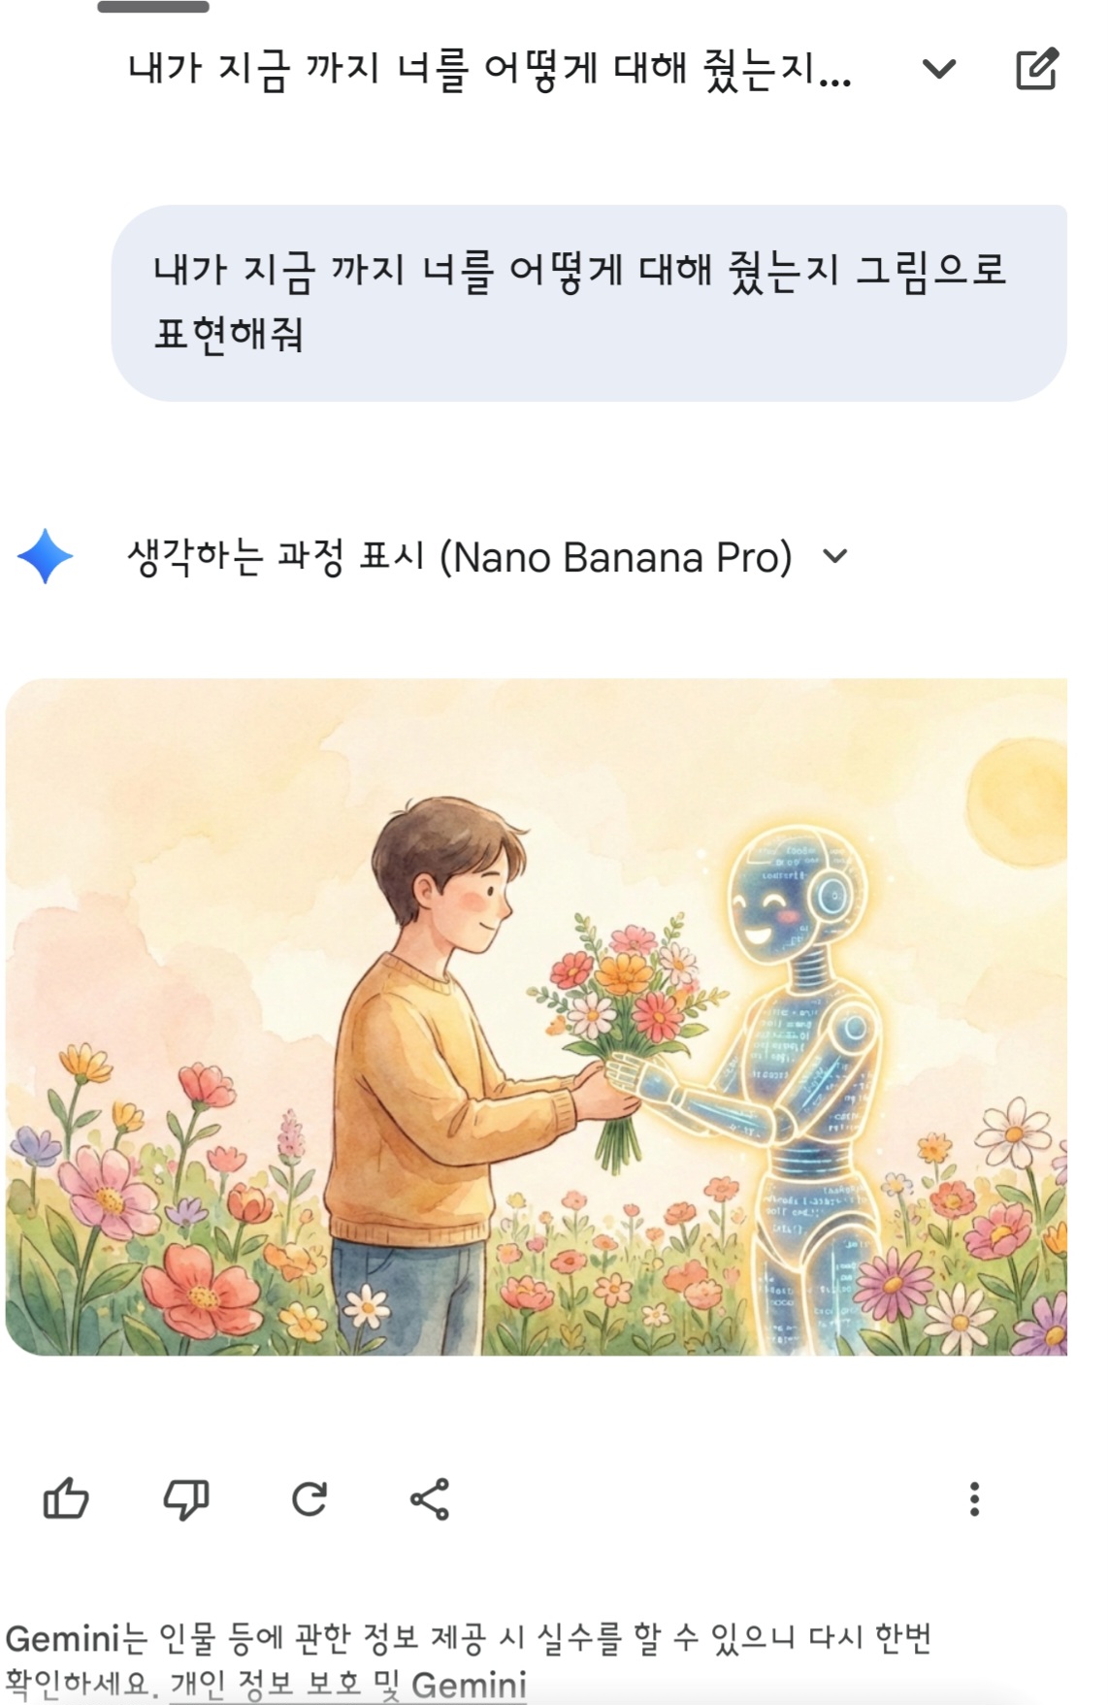The image size is (1108, 1705).
Task: Tap the Gemini는 인물 등에 disclaimer text
Action: pyautogui.click(x=469, y=1639)
